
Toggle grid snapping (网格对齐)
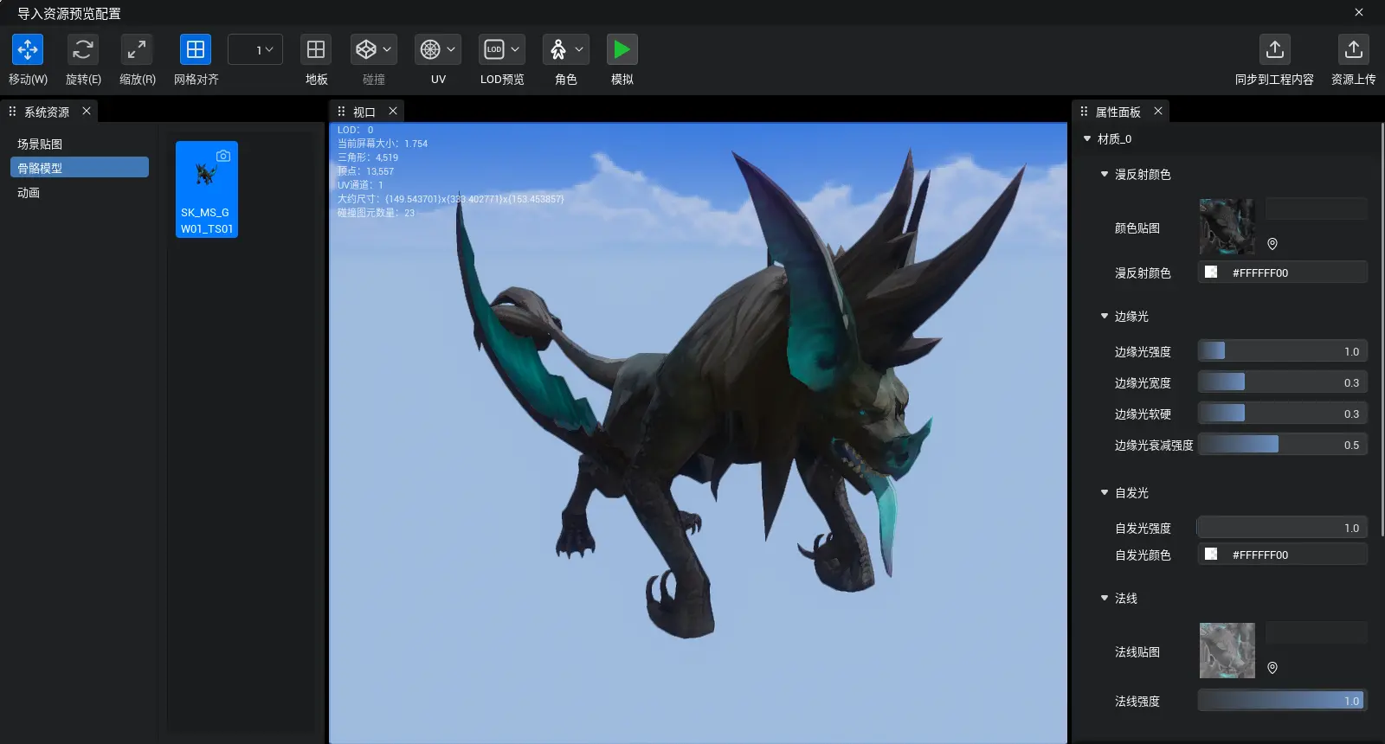(196, 49)
